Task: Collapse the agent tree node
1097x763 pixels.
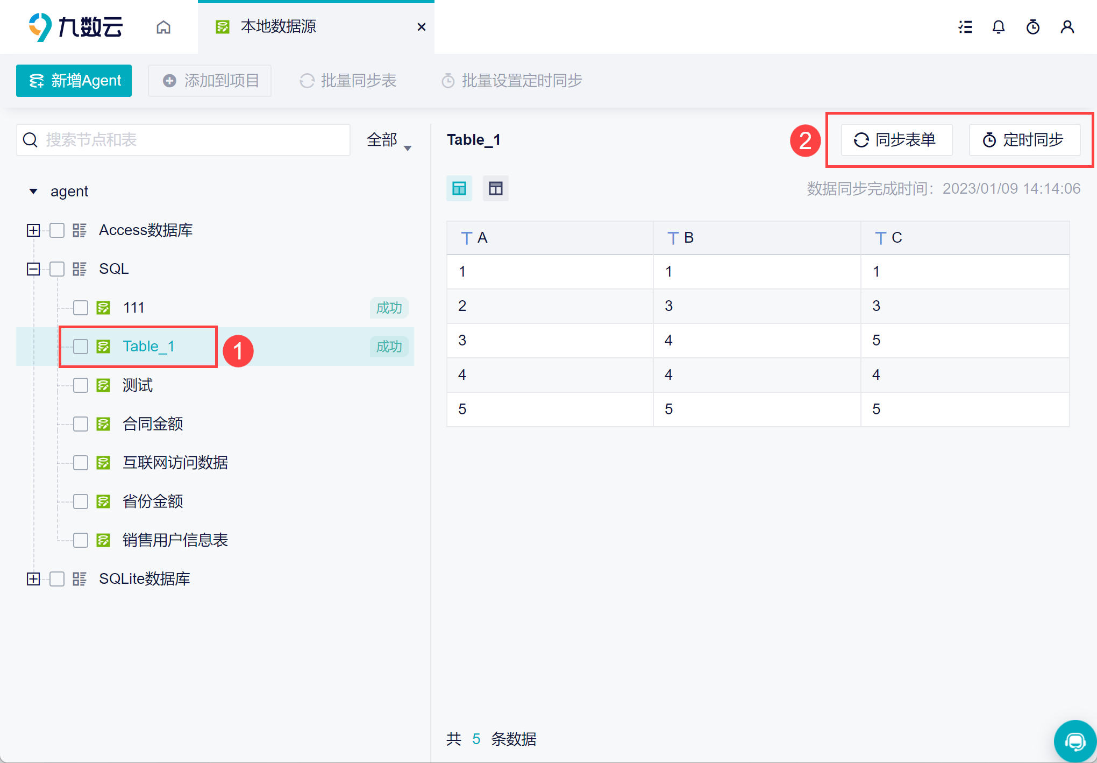Action: [33, 192]
